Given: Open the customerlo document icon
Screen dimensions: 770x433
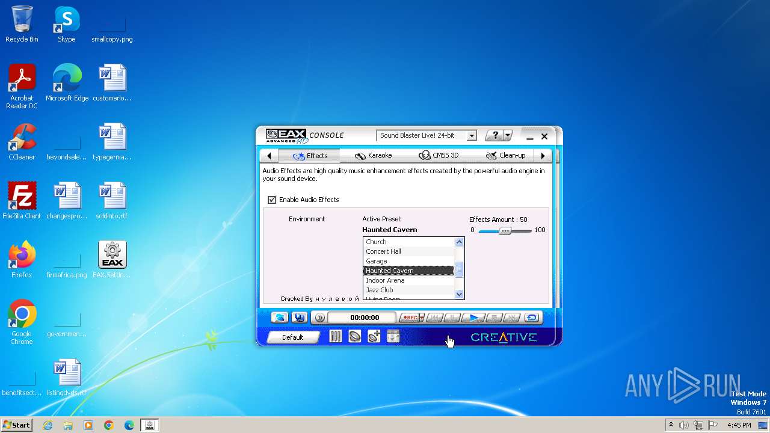Looking at the screenshot, I should pyautogui.click(x=112, y=84).
